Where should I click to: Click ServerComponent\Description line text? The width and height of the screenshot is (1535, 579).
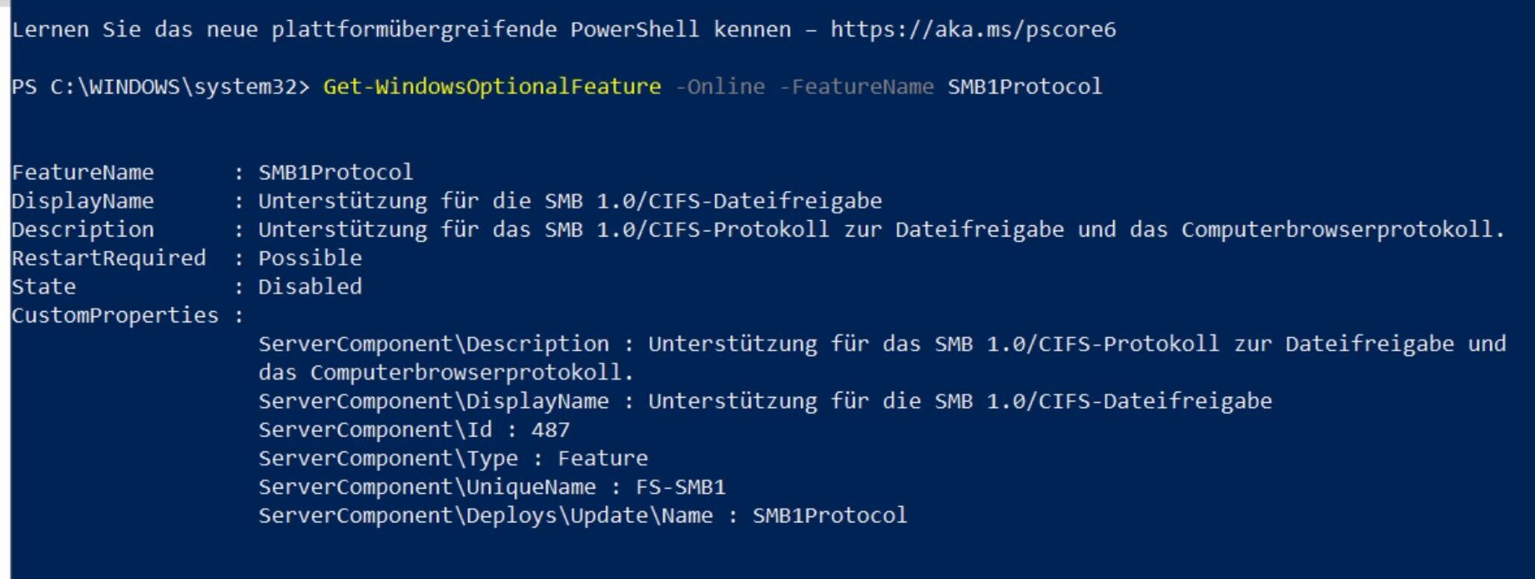point(882,344)
